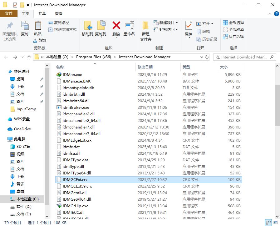Select the IDMEdgeExt.crx file

coord(149,140)
